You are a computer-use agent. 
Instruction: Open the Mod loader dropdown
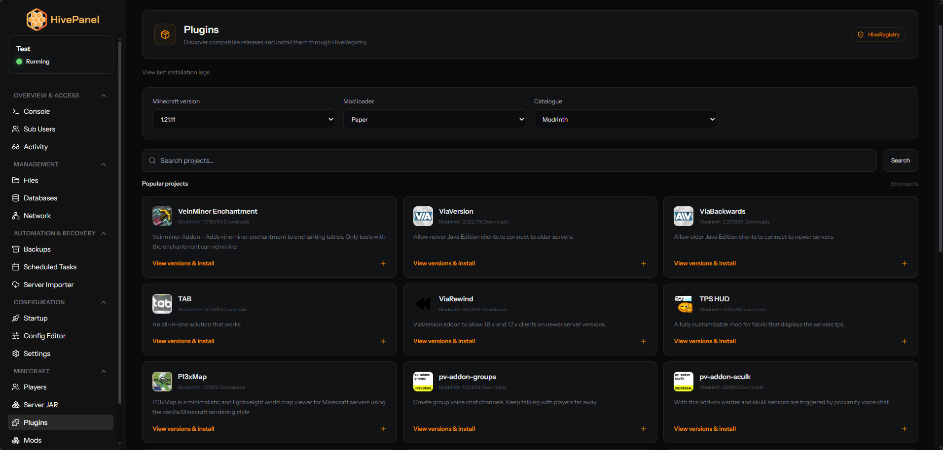click(435, 119)
